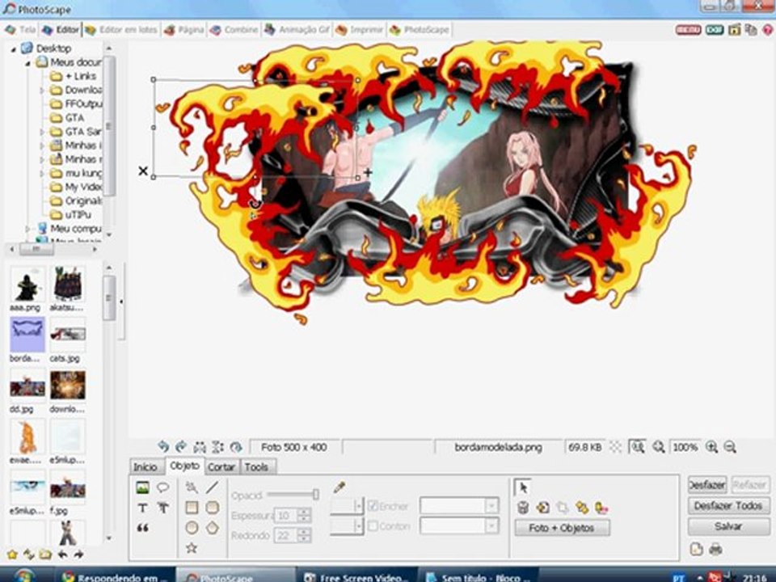Click the Desfazer button

click(x=707, y=485)
